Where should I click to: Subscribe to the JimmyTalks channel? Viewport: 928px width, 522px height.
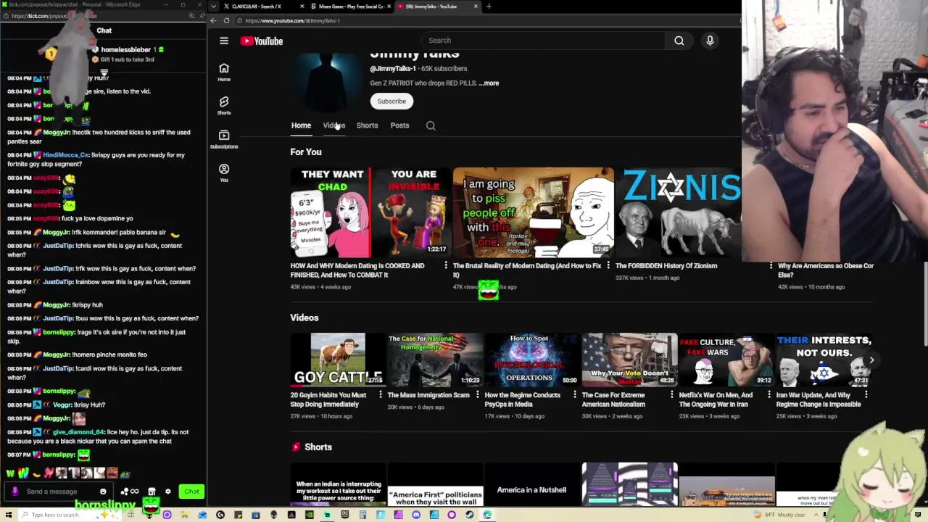point(391,101)
